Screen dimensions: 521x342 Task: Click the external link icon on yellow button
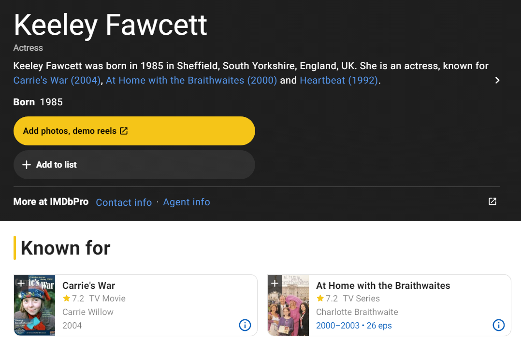point(124,131)
